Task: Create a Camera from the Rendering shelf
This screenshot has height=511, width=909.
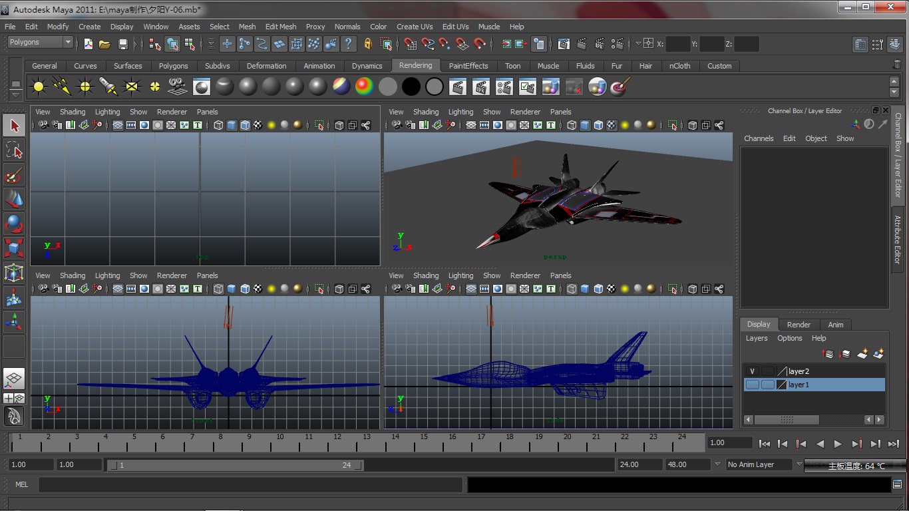Action: point(178,86)
